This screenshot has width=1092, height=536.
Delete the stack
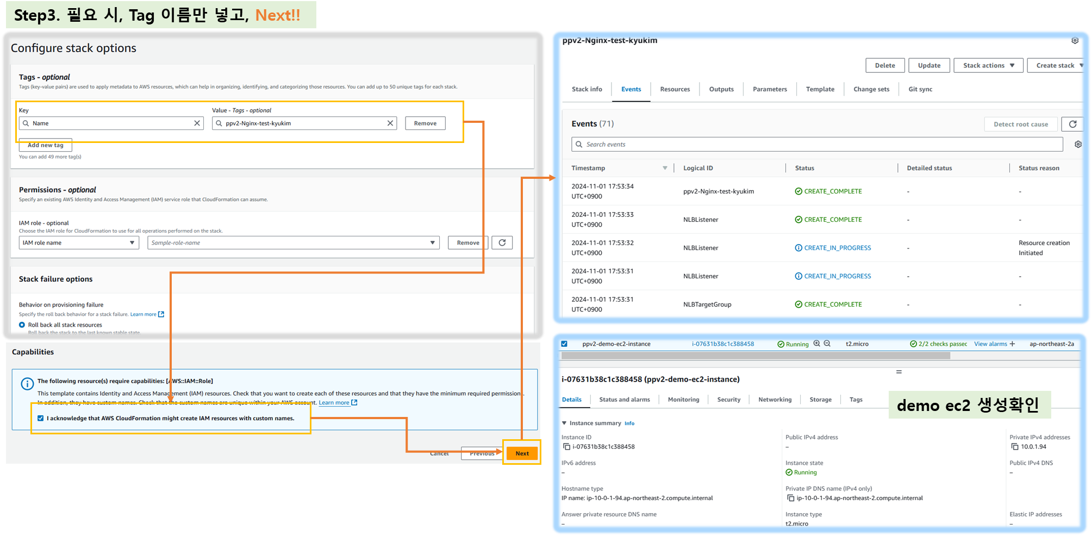pos(885,65)
